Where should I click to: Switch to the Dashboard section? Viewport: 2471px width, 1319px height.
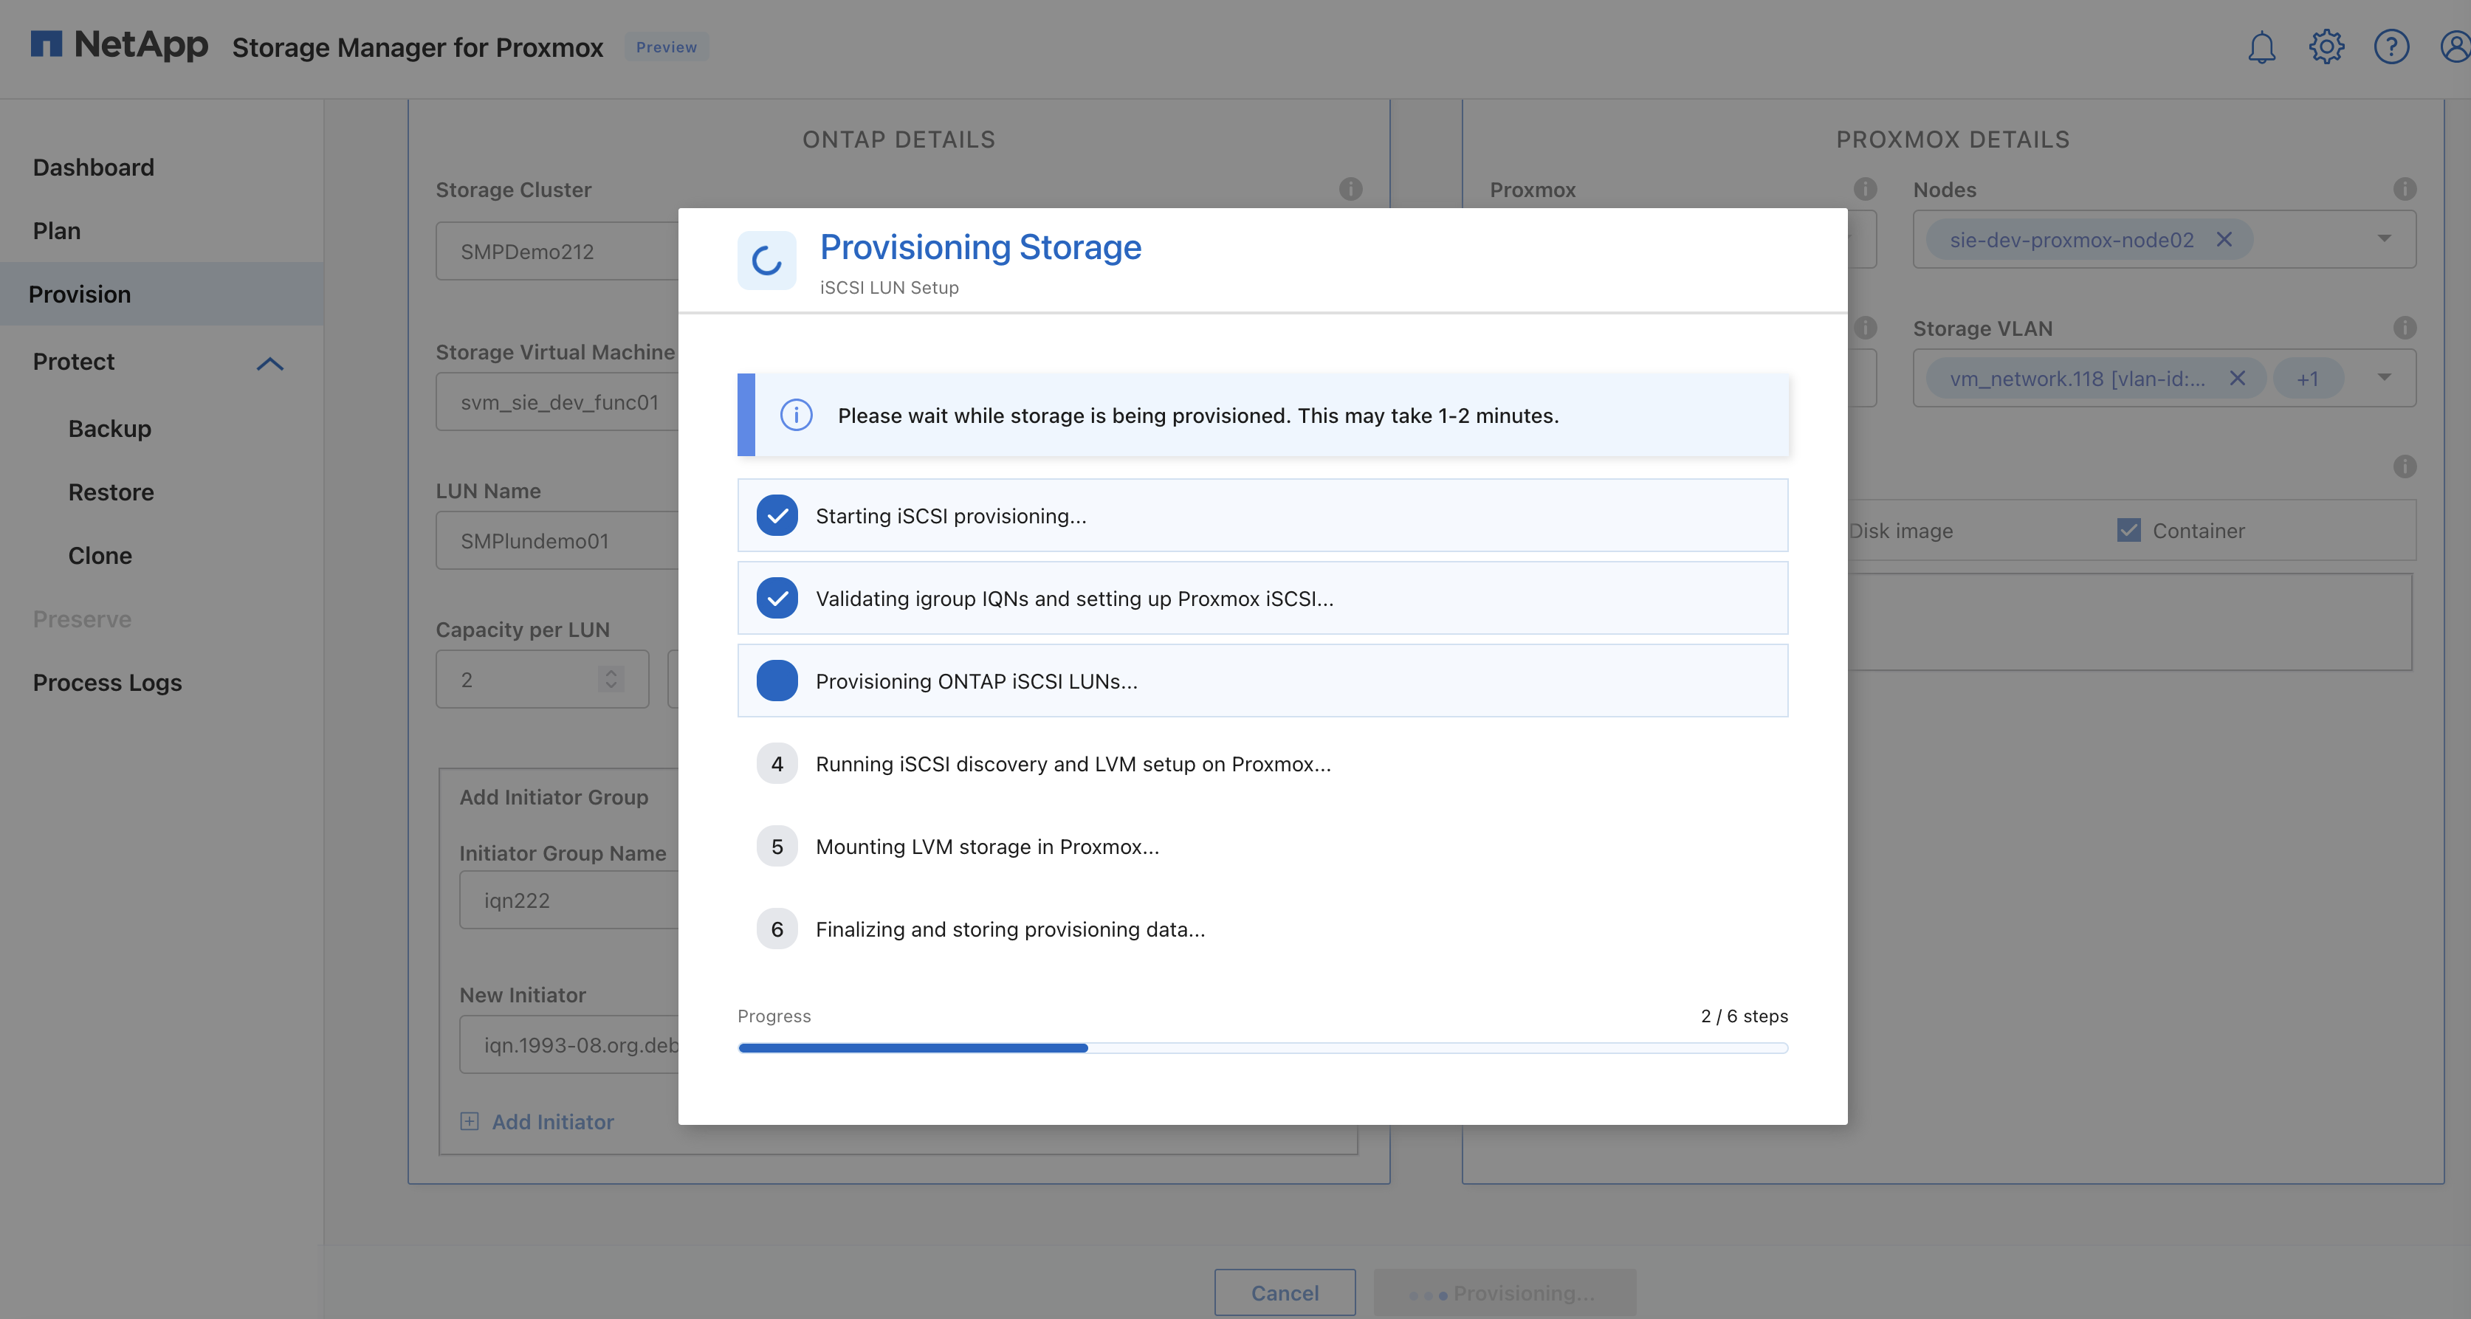point(93,166)
